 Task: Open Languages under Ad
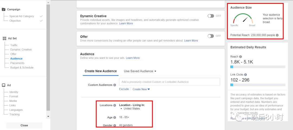pyautogui.click(x=16, y=110)
